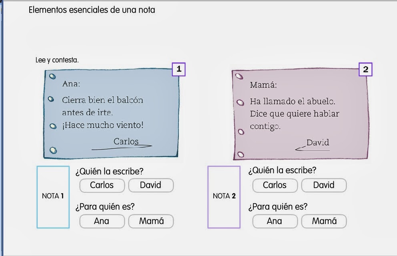Select David as writer of Nota 2
Viewport: 397px width, 256px height.
click(324, 185)
